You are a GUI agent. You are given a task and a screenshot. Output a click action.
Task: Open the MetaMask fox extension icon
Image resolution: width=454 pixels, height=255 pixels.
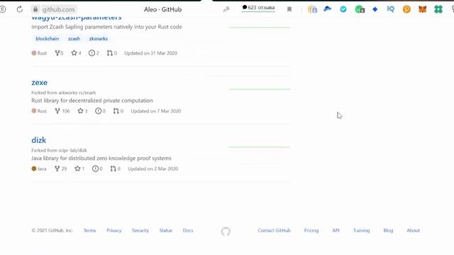point(423,9)
